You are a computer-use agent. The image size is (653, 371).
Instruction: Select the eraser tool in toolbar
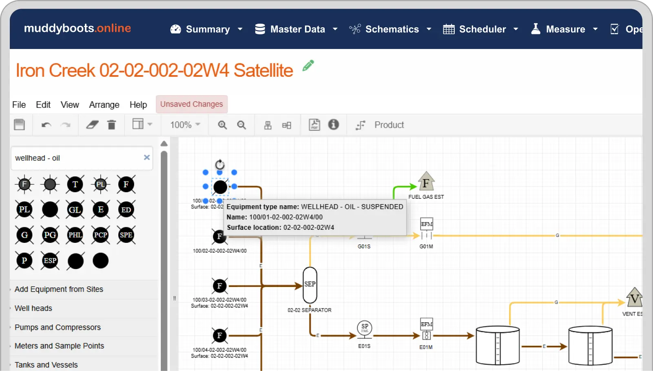tap(92, 125)
